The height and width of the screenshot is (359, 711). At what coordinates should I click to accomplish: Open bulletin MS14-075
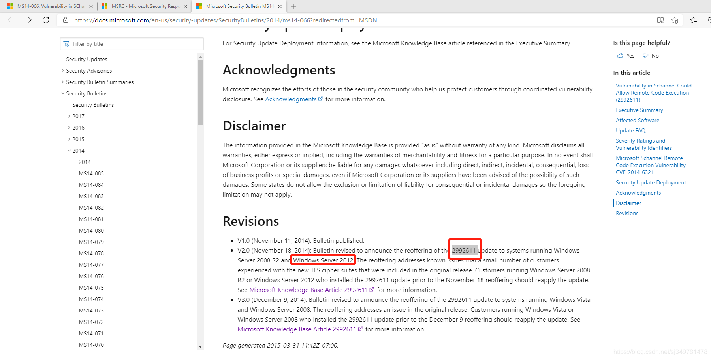91,288
